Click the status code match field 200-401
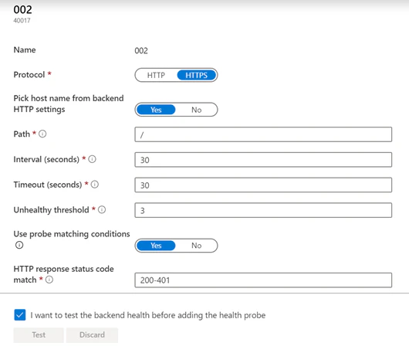The width and height of the screenshot is (409, 353). (x=263, y=280)
